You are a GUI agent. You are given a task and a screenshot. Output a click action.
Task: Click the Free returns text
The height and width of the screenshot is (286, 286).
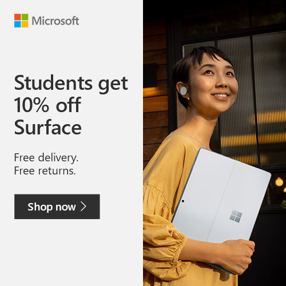[x=45, y=170]
